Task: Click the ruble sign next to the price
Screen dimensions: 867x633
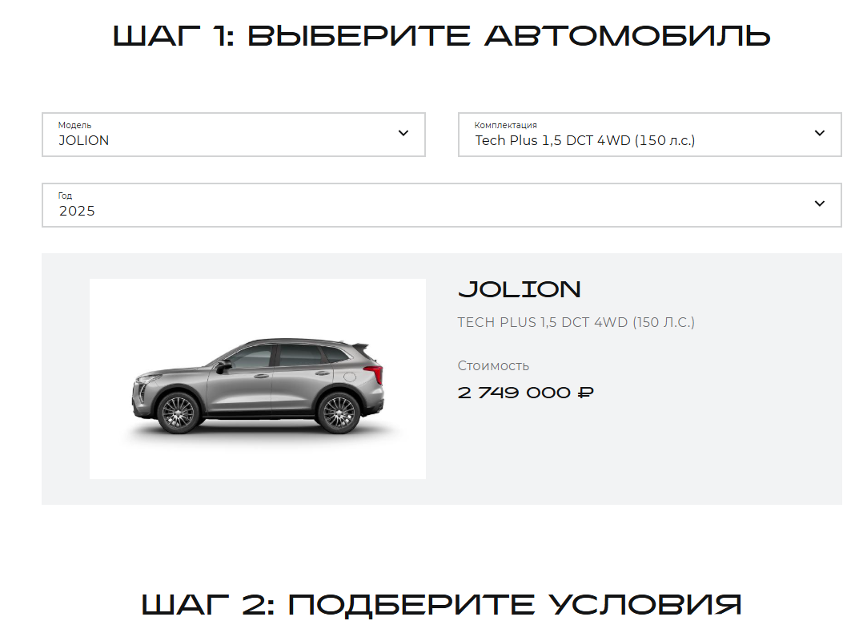Action: (x=585, y=393)
